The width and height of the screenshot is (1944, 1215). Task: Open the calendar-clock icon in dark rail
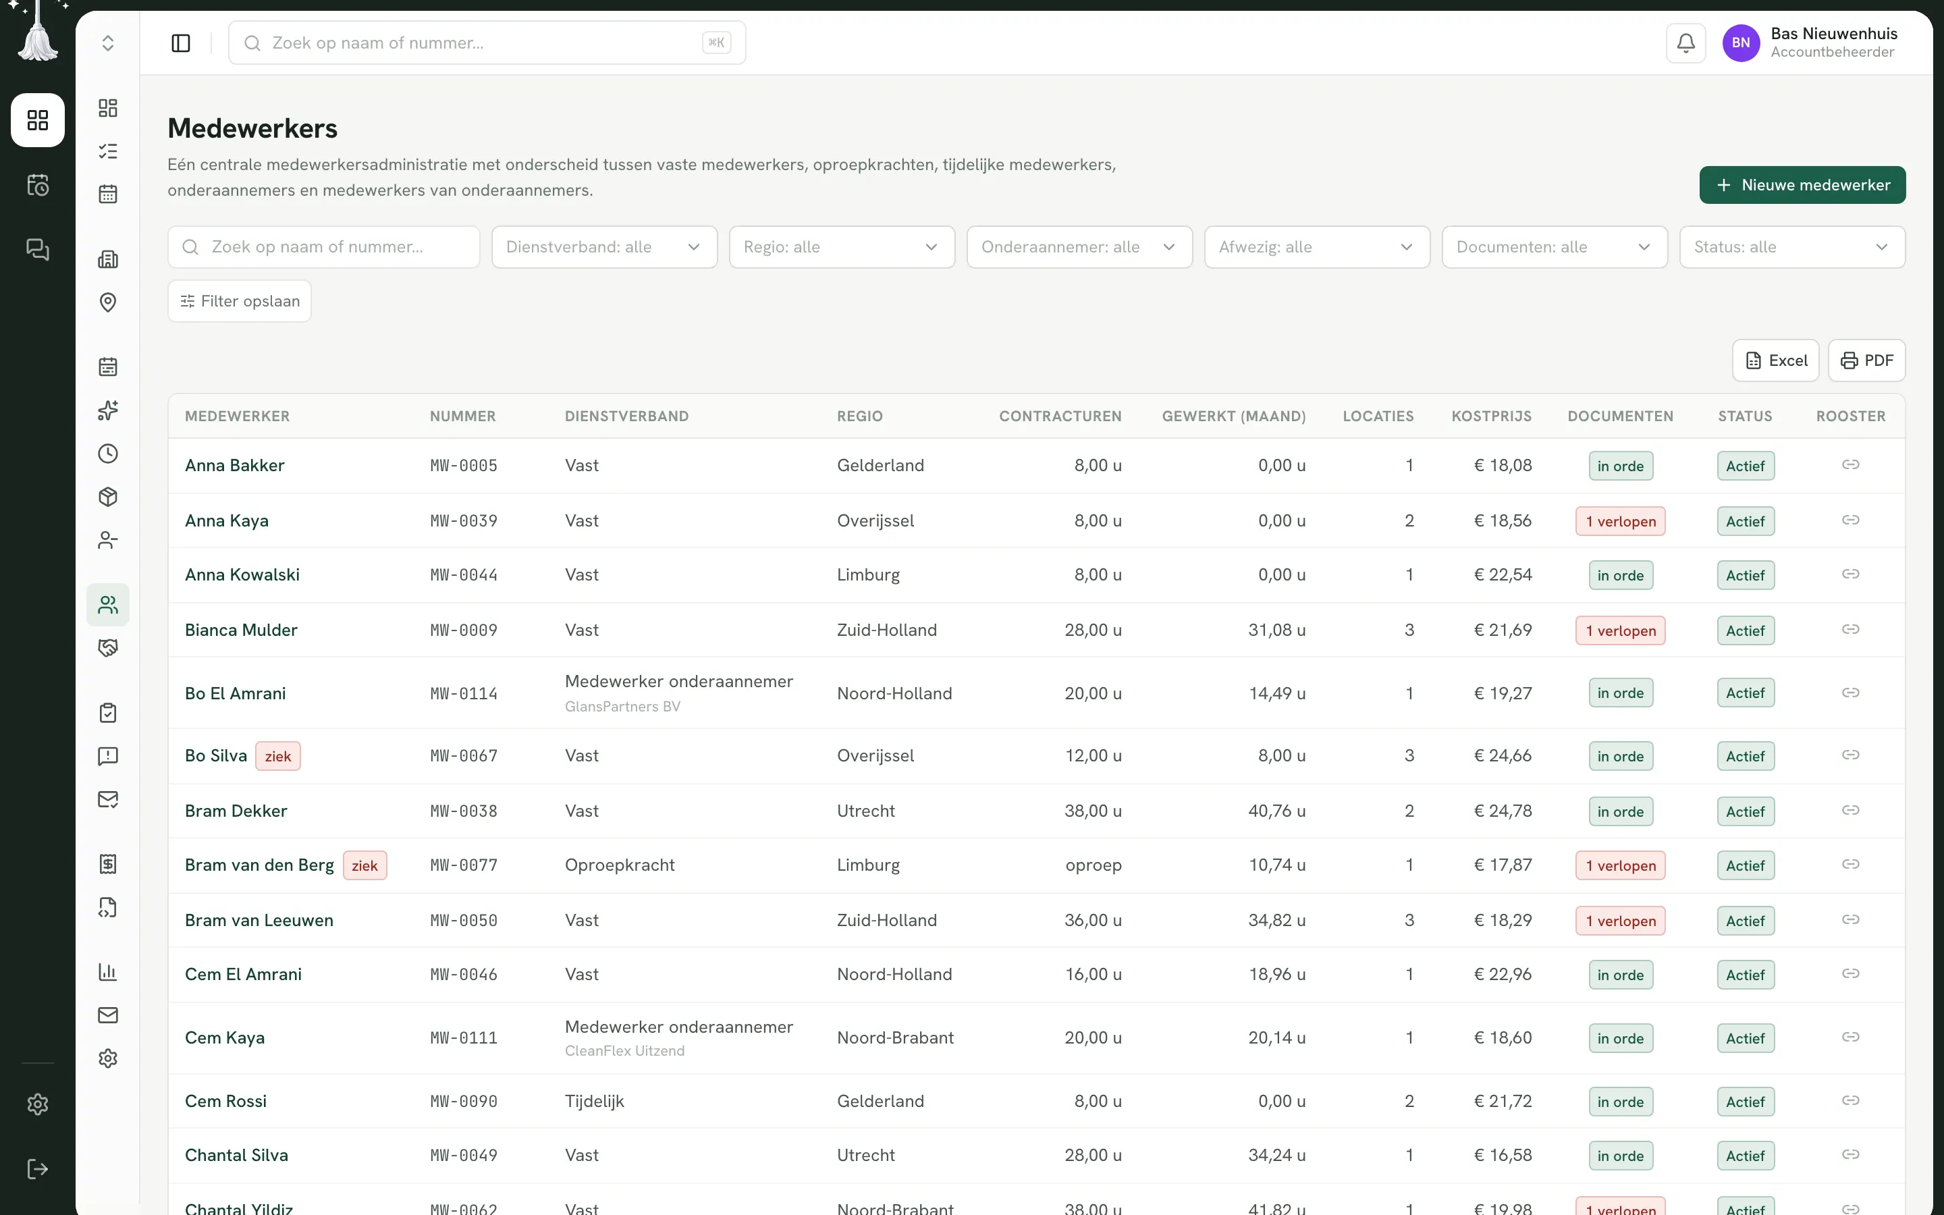coord(38,185)
